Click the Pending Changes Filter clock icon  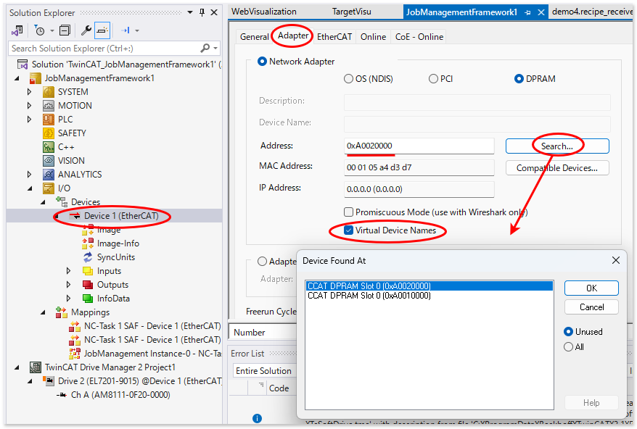tap(39, 30)
